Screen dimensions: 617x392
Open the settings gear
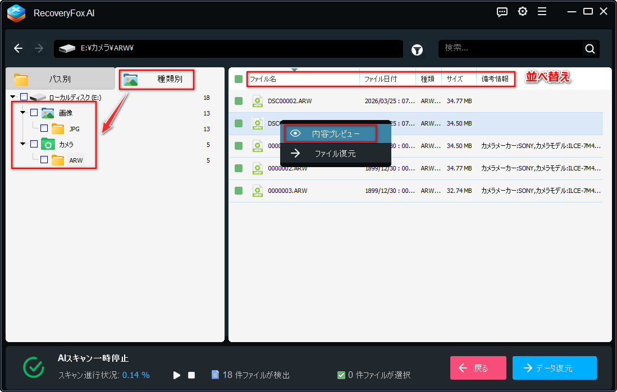pyautogui.click(x=523, y=11)
